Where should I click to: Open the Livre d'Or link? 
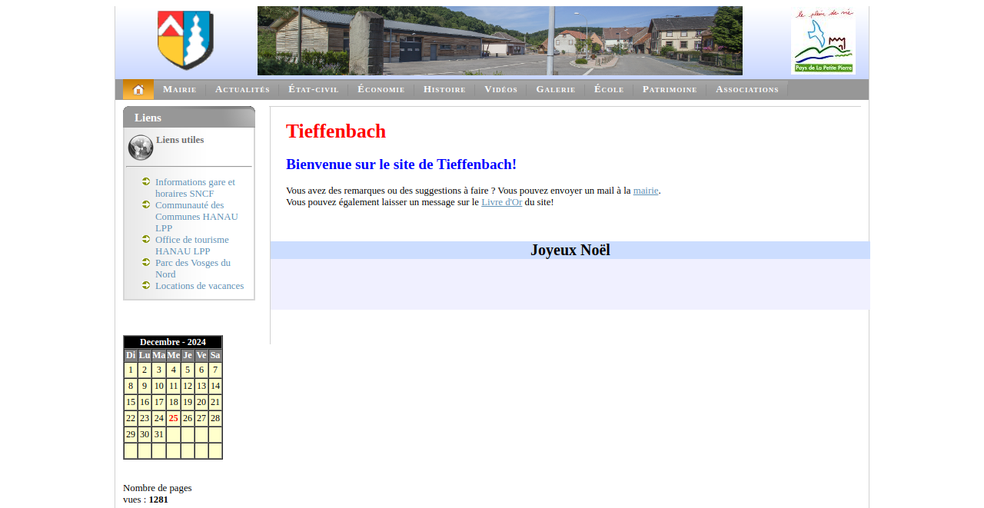[501, 202]
